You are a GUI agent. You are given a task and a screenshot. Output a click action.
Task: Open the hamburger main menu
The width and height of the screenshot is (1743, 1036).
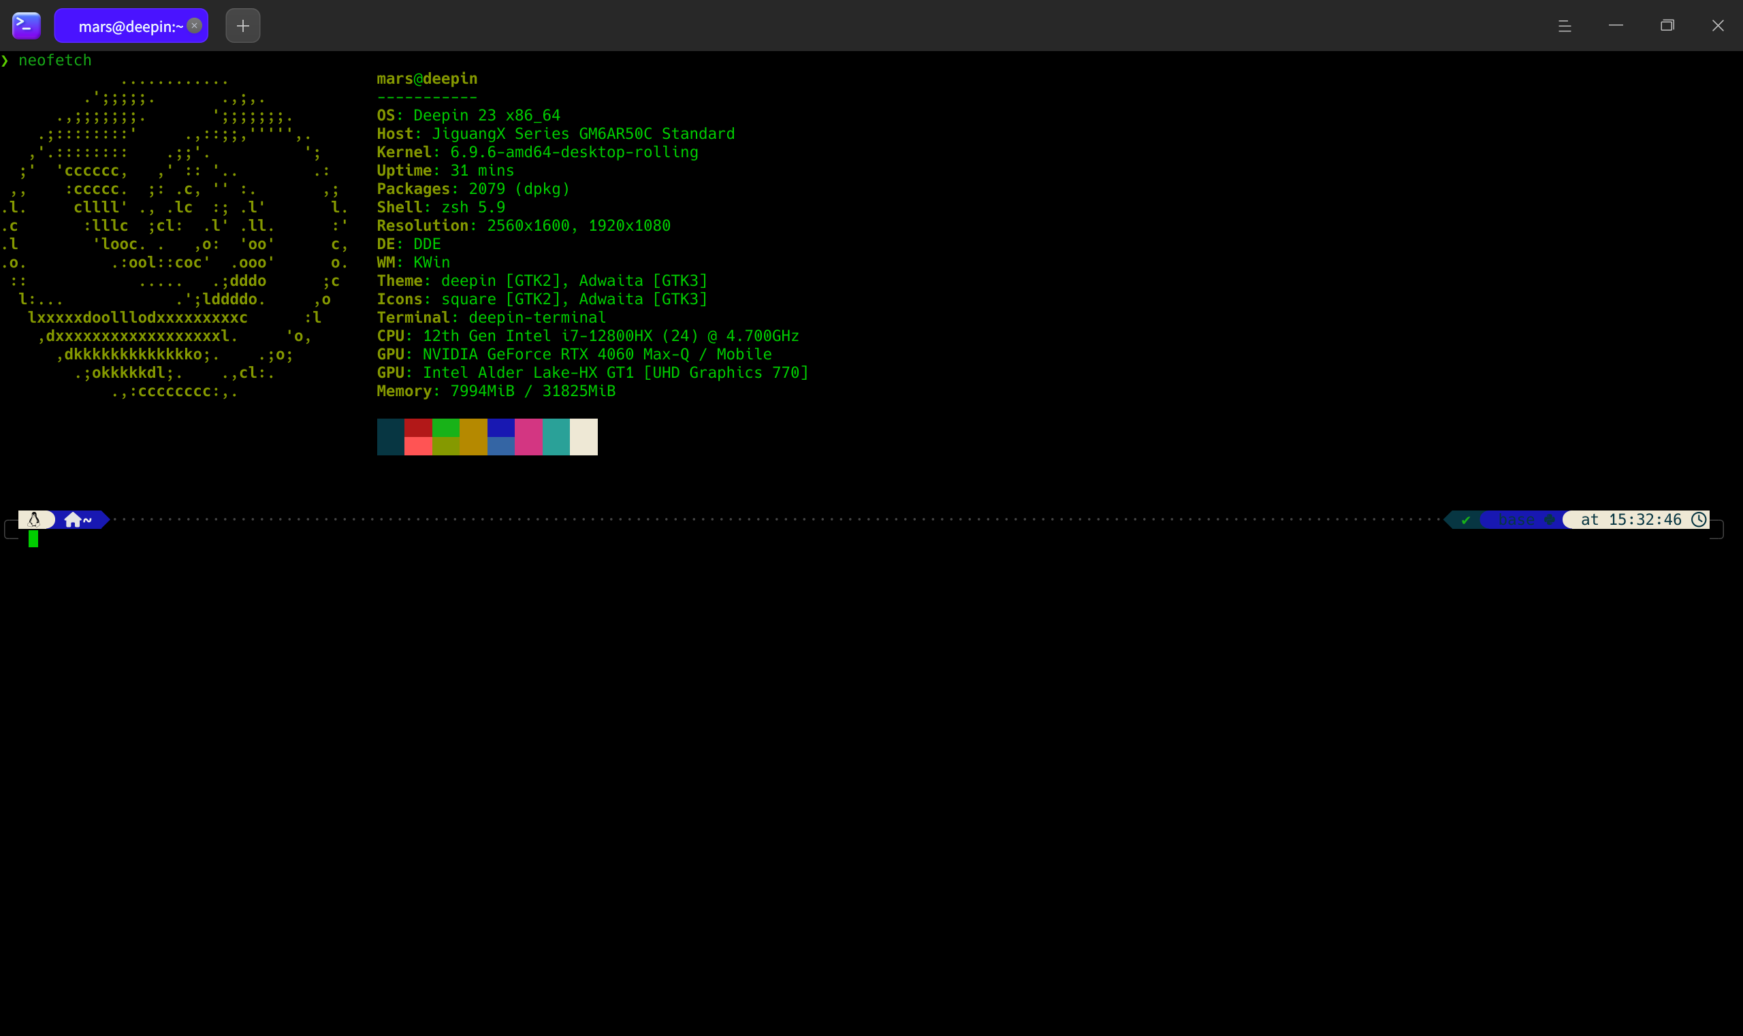coord(1564,26)
